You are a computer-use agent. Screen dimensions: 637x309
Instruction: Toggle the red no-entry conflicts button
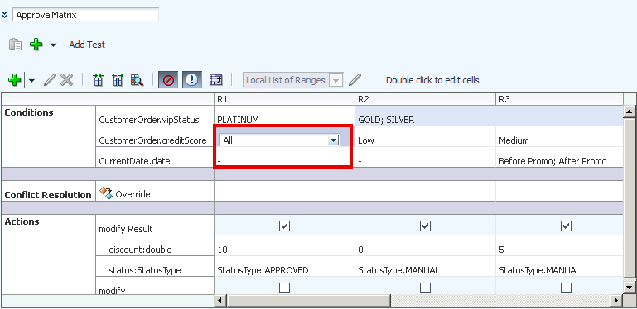pyautogui.click(x=169, y=80)
